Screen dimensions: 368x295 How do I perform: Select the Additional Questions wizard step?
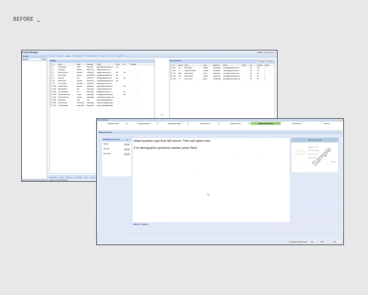click(x=266, y=124)
